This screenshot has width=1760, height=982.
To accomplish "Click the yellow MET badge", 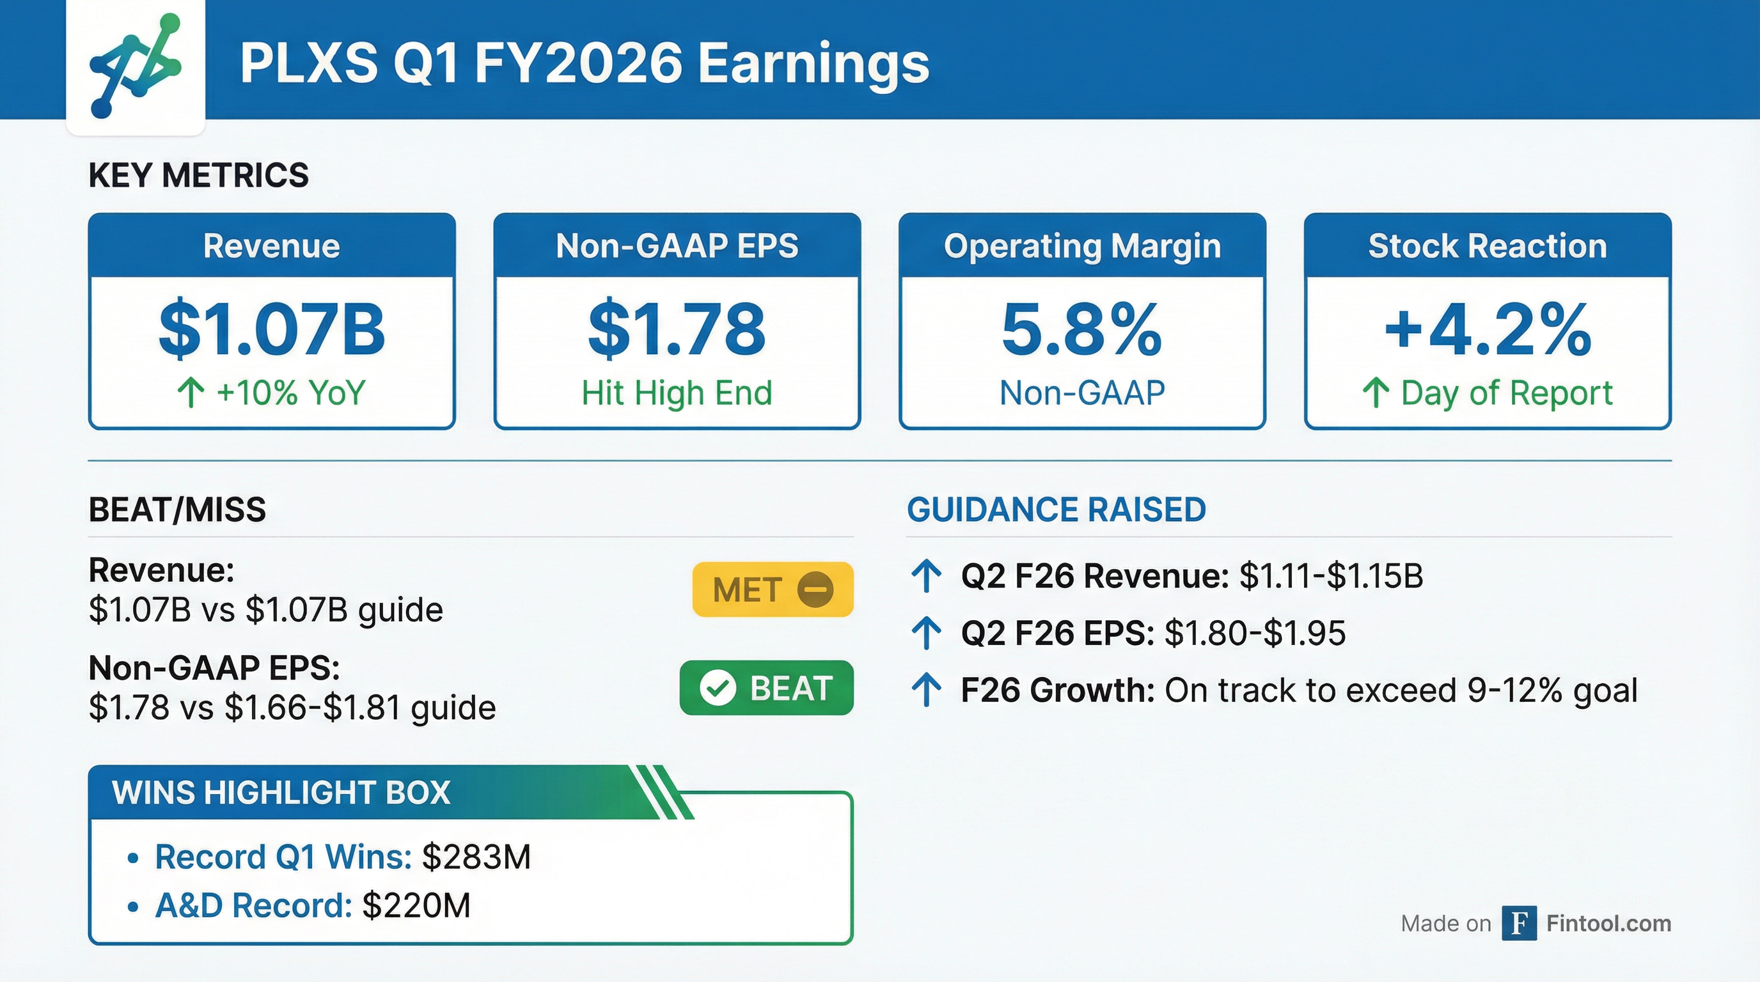I will pos(772,589).
